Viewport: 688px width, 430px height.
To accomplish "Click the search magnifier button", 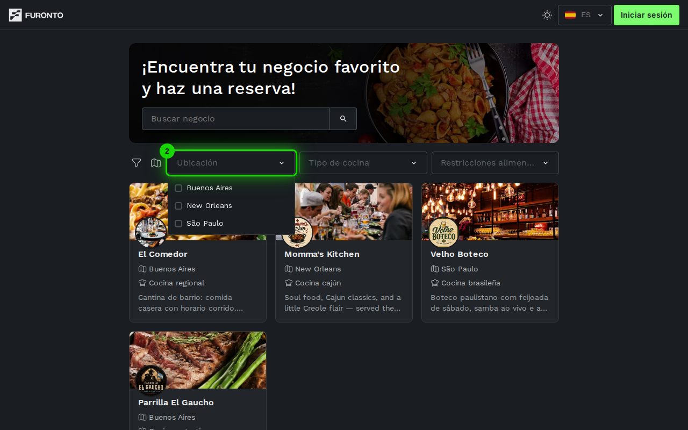I will point(343,119).
